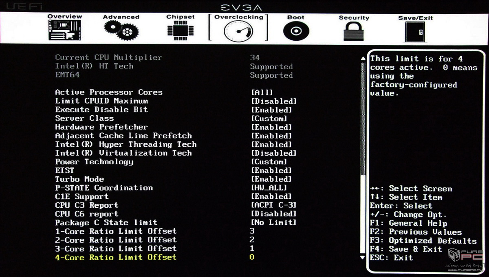Screen dimensions: 489x277
Task: Open Server Class [Custom] option
Action: tap(269, 119)
